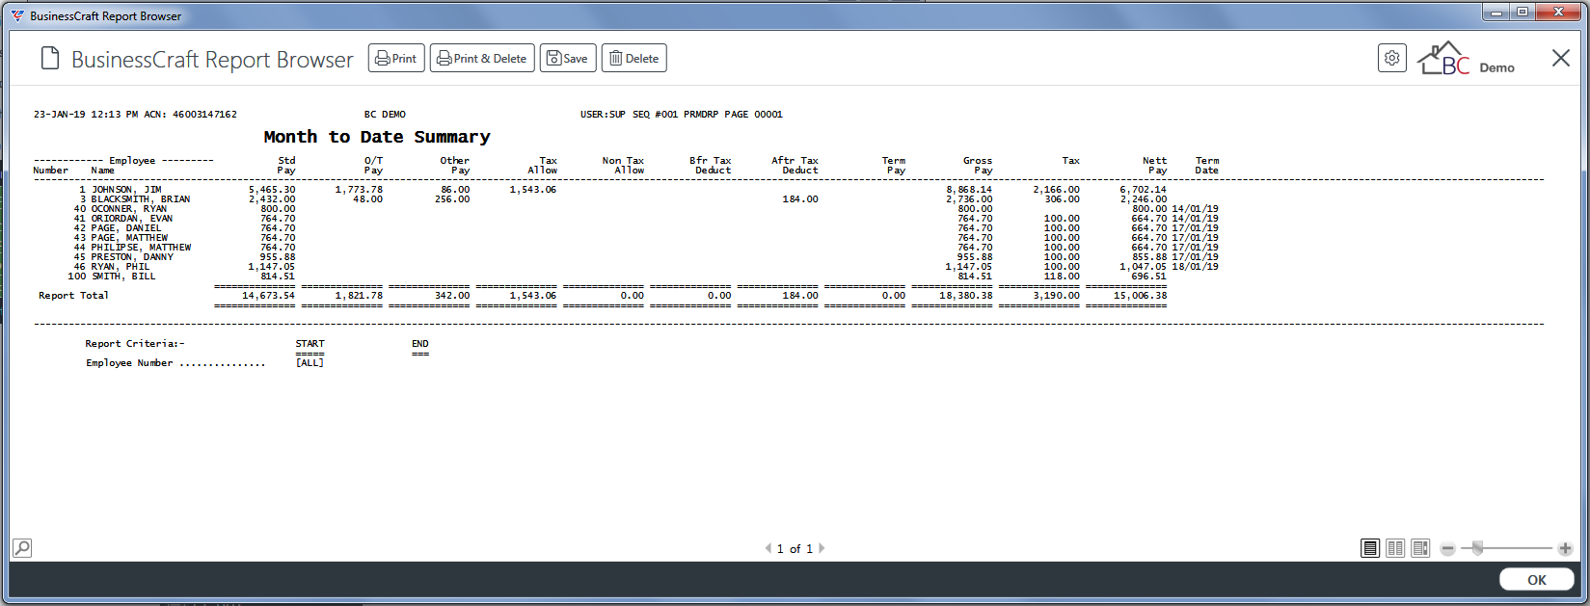Click the 'Report Criteria:-' label

pyautogui.click(x=135, y=344)
